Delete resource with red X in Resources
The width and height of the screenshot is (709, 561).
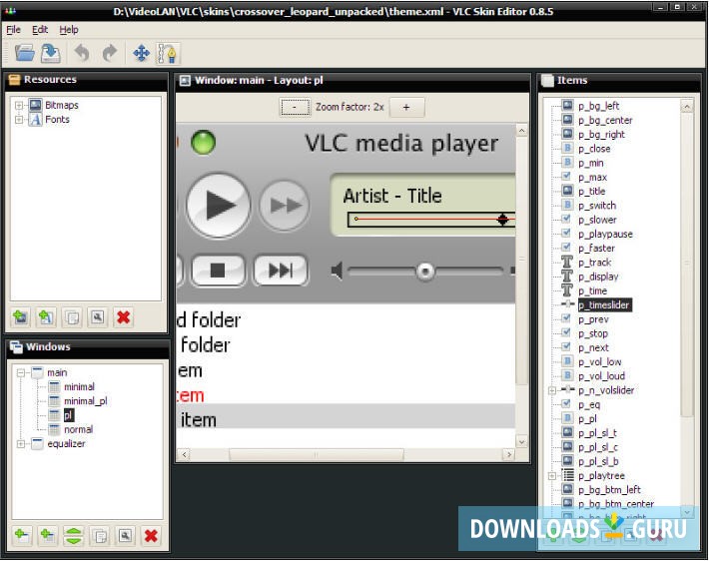point(124,316)
